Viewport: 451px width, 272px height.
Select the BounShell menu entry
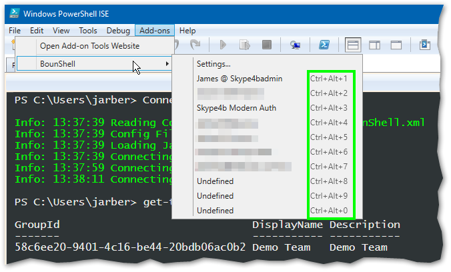[95, 63]
